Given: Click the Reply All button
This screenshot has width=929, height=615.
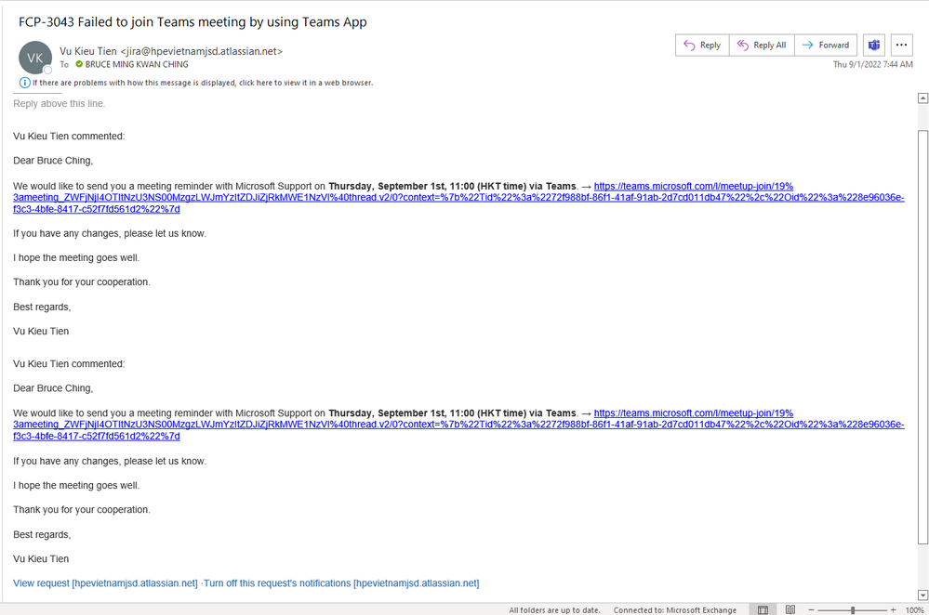Looking at the screenshot, I should 762,45.
